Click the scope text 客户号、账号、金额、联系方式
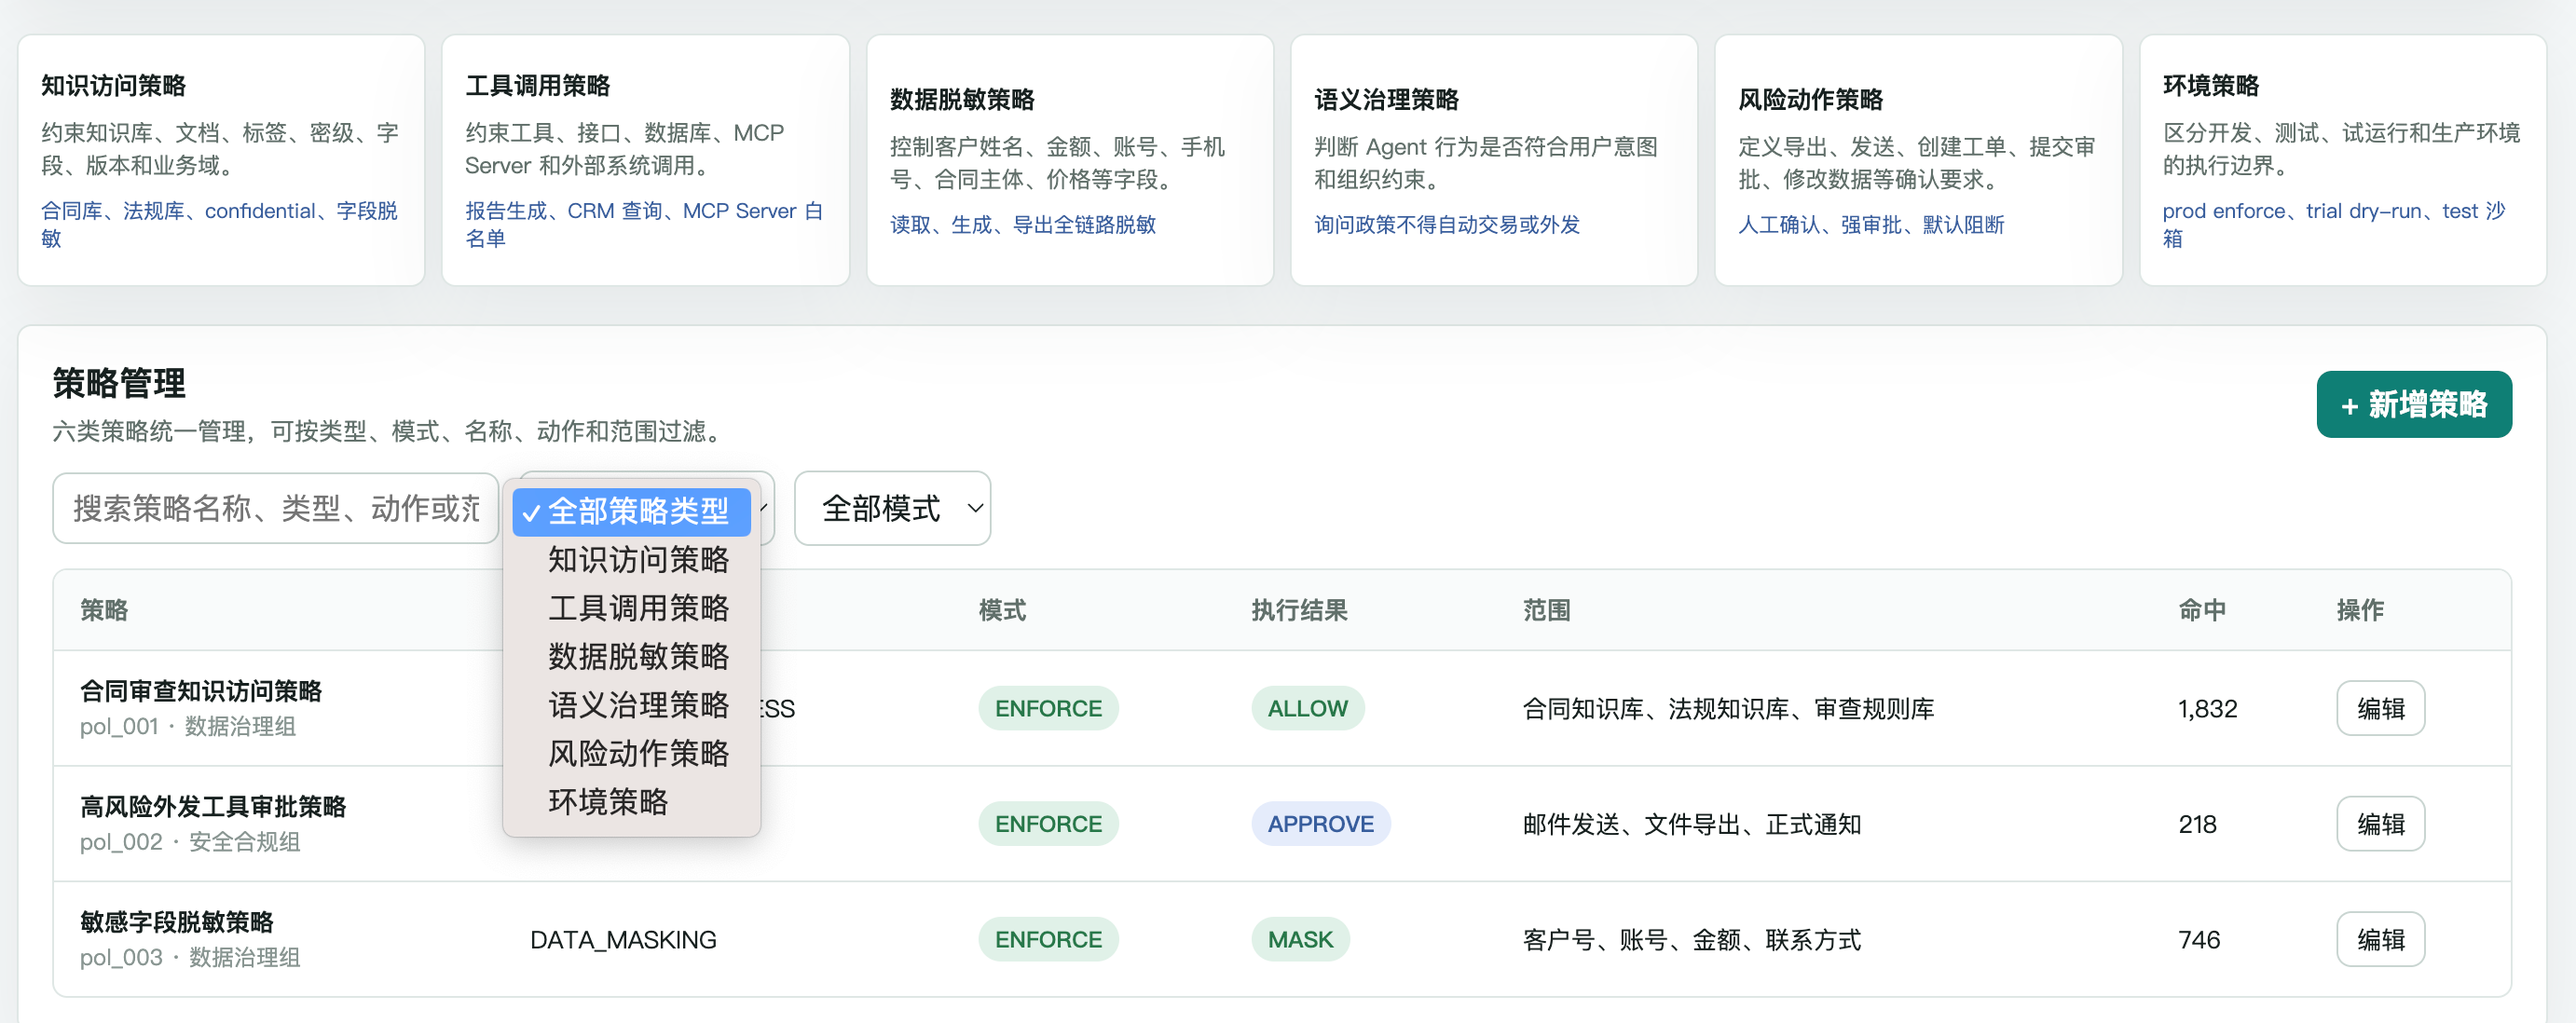This screenshot has width=2576, height=1023. pyautogui.click(x=1692, y=940)
